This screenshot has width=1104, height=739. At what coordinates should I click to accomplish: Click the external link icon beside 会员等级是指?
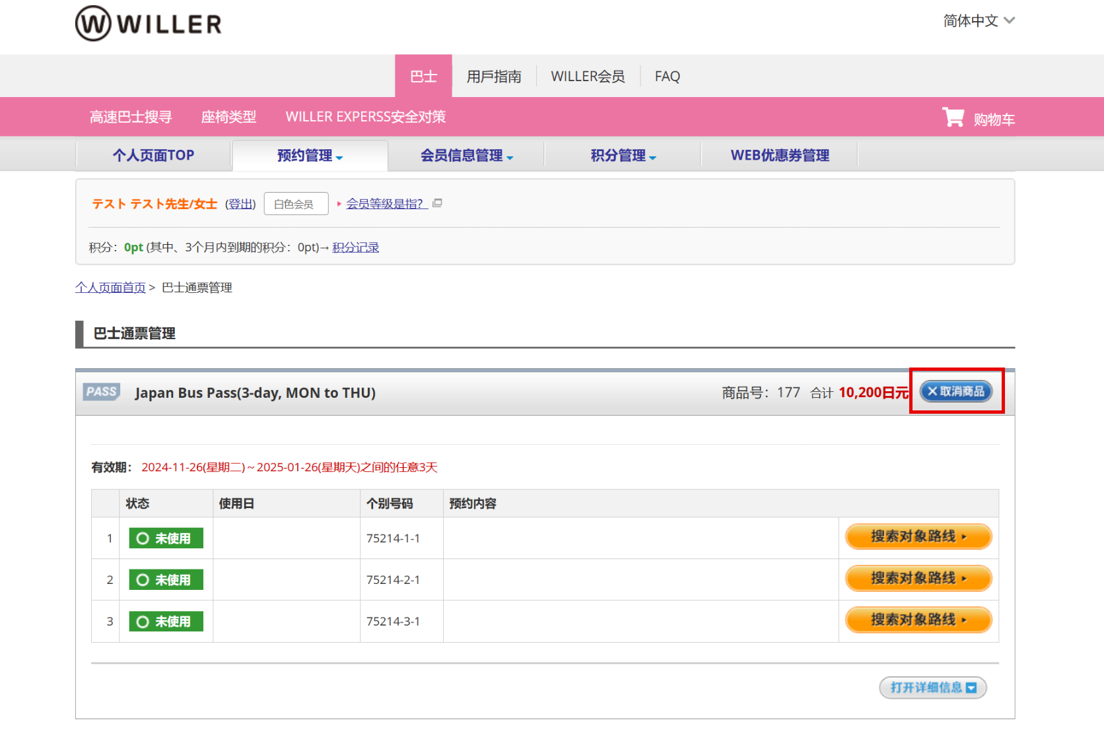pos(437,203)
